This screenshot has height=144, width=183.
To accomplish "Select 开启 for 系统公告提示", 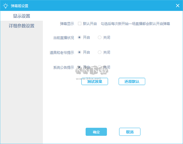I will point(79,67).
